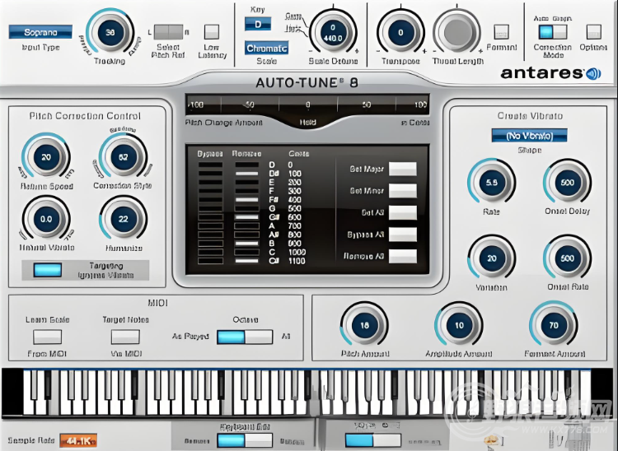Toggle the Keyboard Edit Remove/Bypass switch
The height and width of the screenshot is (451, 618).
pos(245,440)
